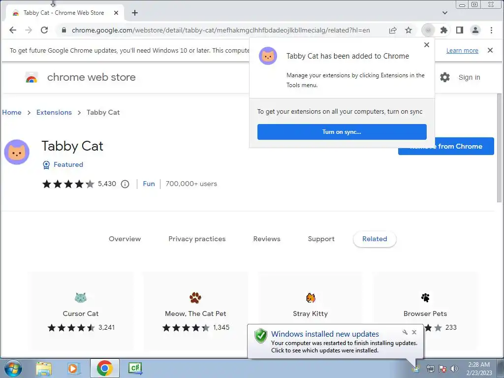This screenshot has height=378, width=504.
Task: Toggle the Chrome side panel
Action: tap(460, 30)
